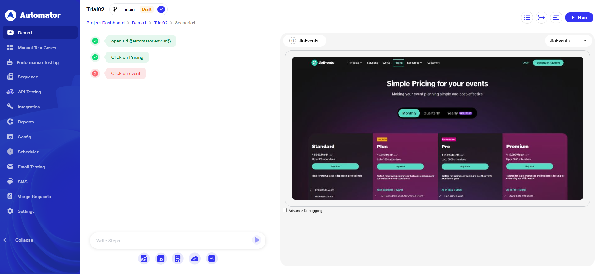Viewport: 601px width, 274px height.
Task: Select Monthly billing toggle in preview
Action: (x=409, y=113)
